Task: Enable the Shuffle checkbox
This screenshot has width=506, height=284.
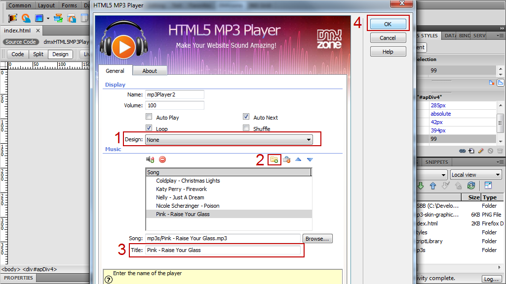Action: [246, 127]
